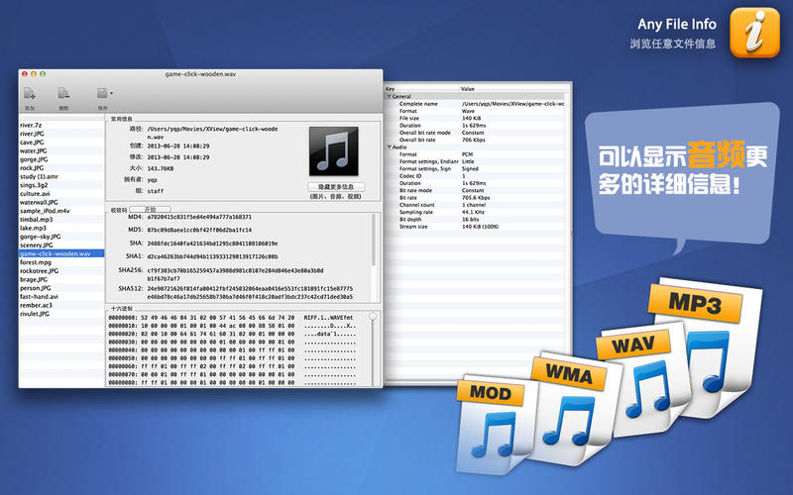Click the SHA hash value 2488fdc1640fa421
Screen dimensions: 793x495
(x=212, y=244)
